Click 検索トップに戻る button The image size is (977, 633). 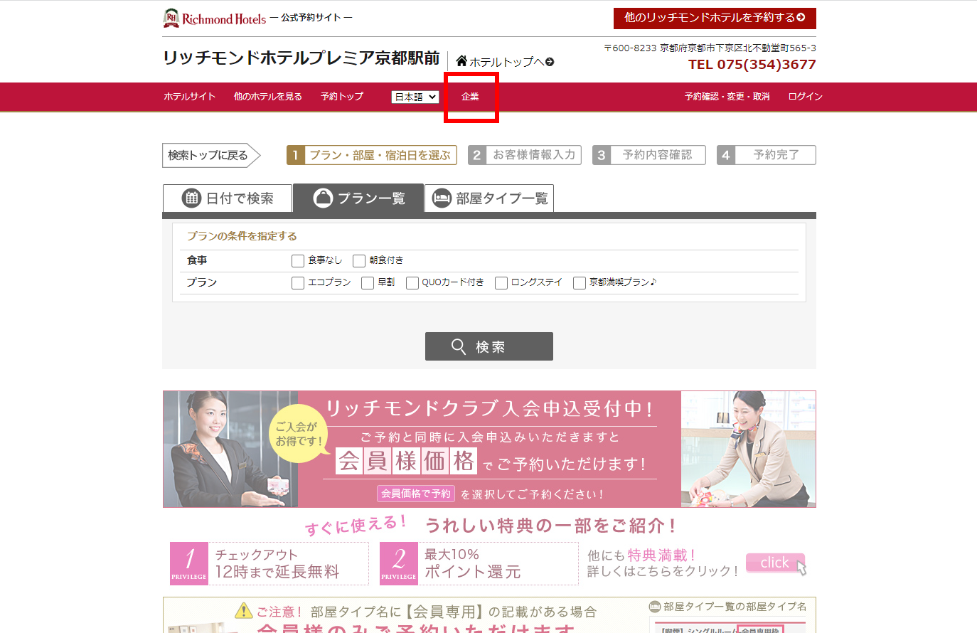211,155
